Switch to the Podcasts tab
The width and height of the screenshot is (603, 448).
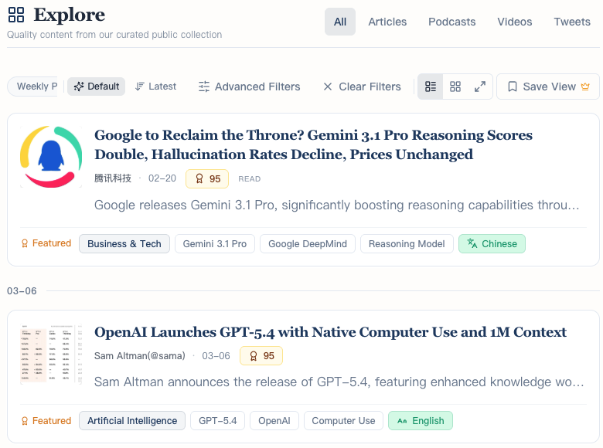(x=452, y=22)
